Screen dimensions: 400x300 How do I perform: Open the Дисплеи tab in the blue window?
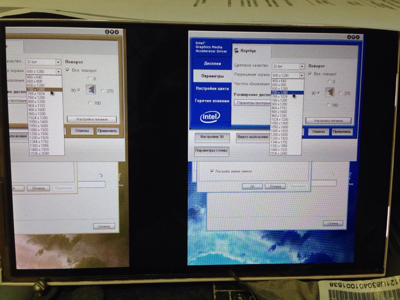click(x=212, y=64)
